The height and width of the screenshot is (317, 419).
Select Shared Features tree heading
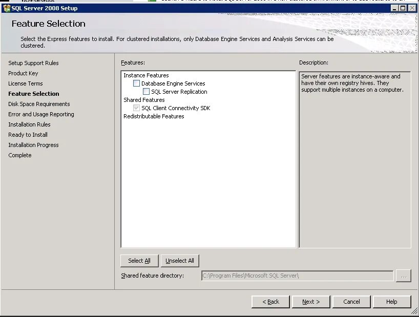(x=144, y=100)
